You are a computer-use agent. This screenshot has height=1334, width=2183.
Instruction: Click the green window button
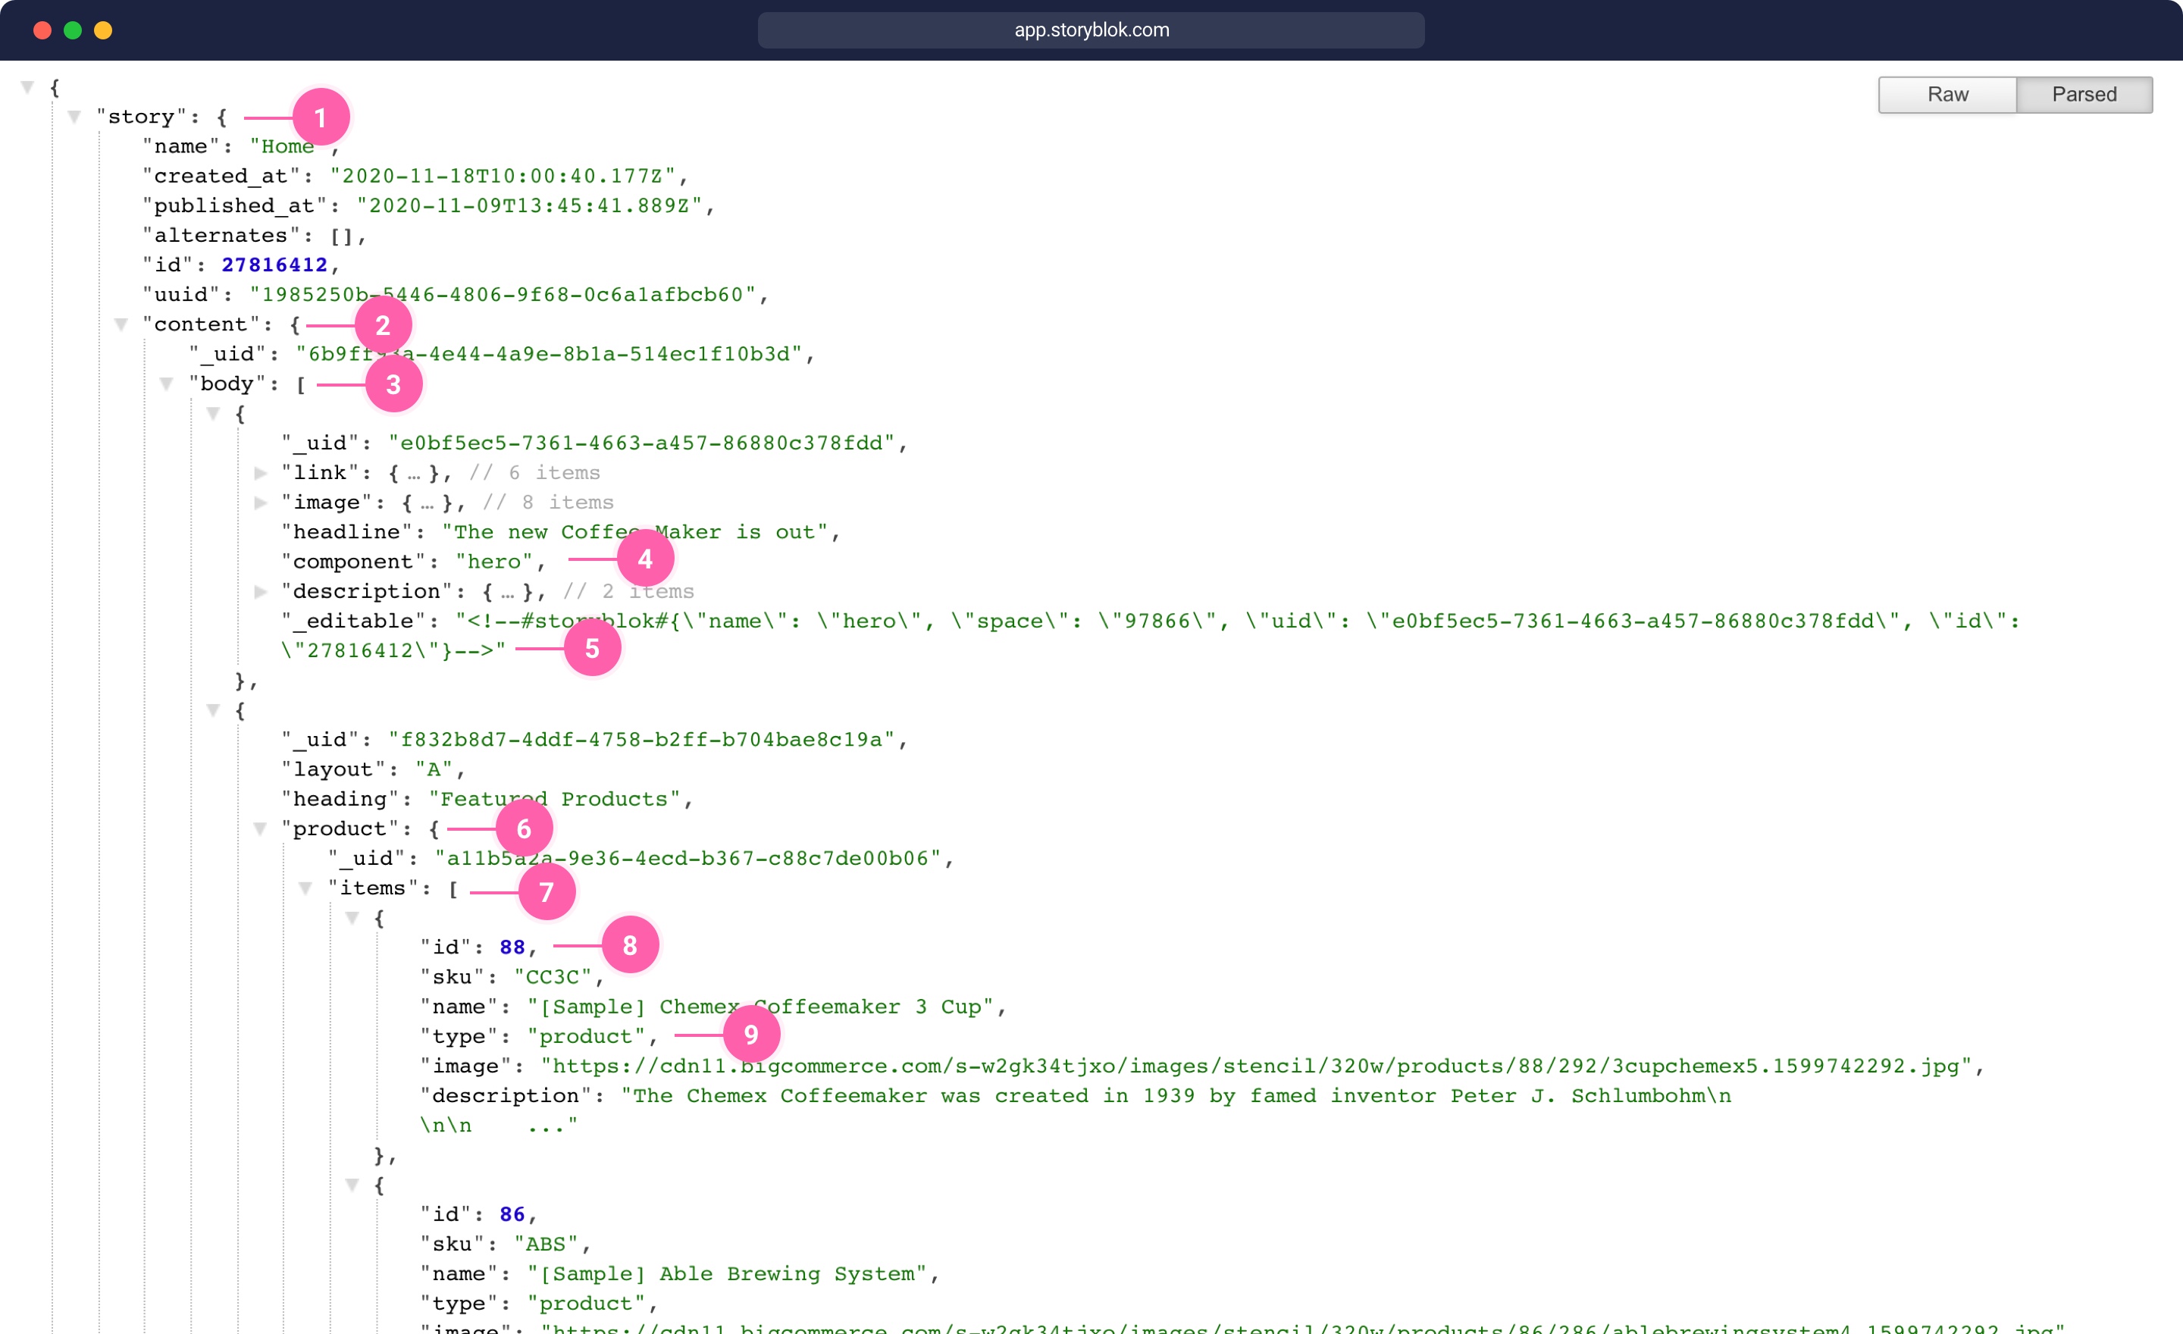tap(73, 30)
